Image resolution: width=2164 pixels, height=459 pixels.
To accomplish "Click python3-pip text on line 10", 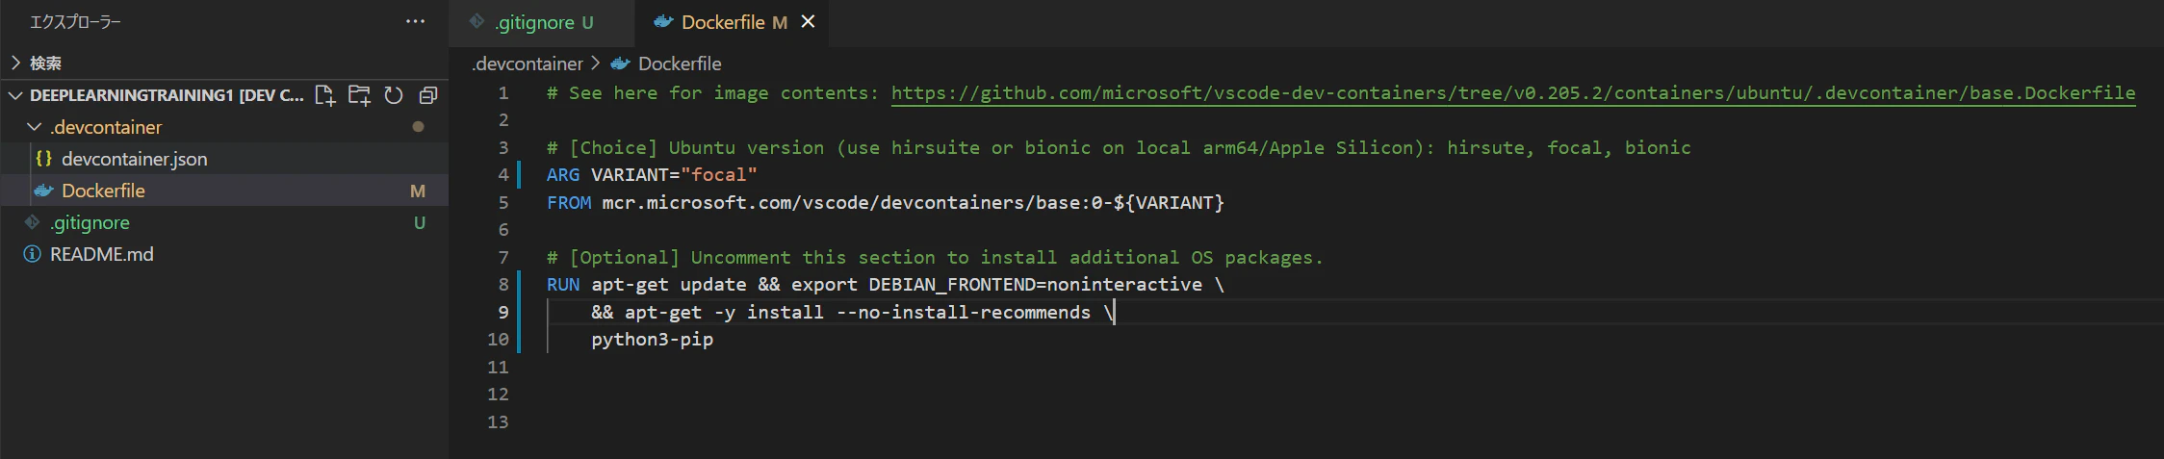I will [652, 340].
